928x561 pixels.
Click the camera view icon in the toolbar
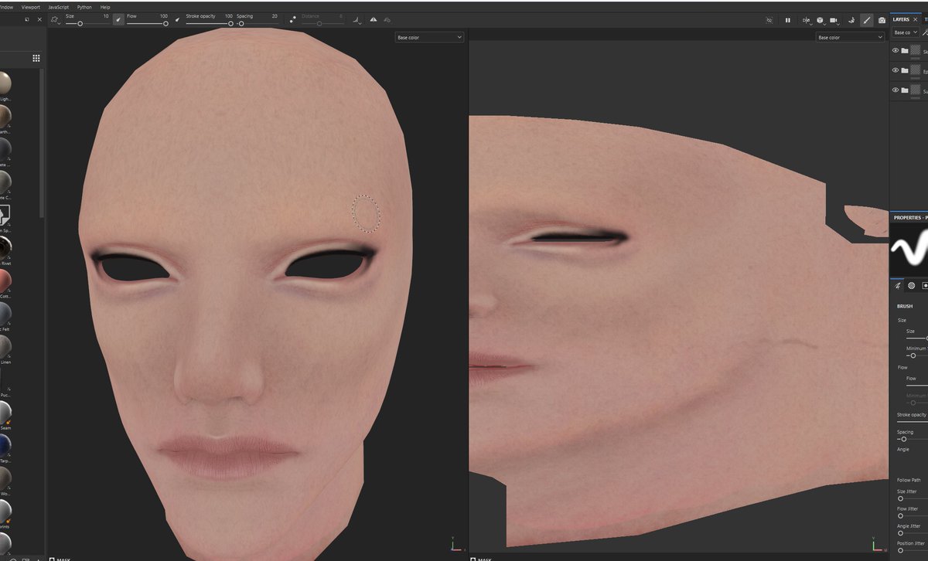[x=834, y=20]
